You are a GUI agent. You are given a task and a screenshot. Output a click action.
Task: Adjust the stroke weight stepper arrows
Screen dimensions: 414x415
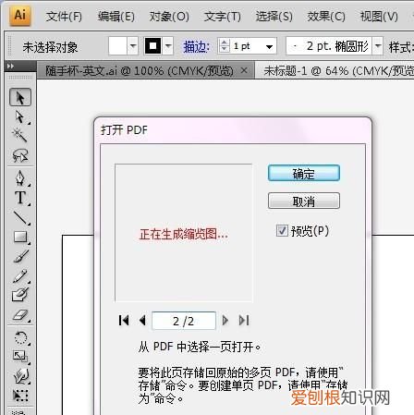pos(224,46)
